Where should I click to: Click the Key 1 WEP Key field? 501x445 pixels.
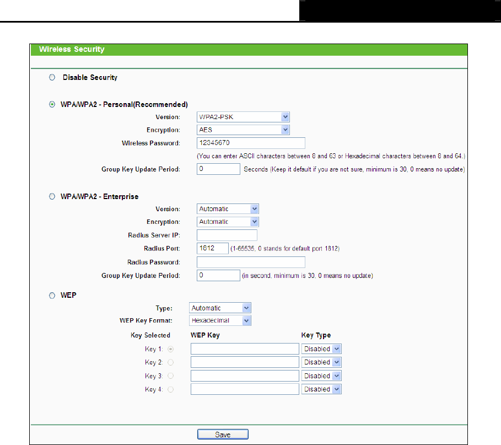pyautogui.click(x=245, y=349)
